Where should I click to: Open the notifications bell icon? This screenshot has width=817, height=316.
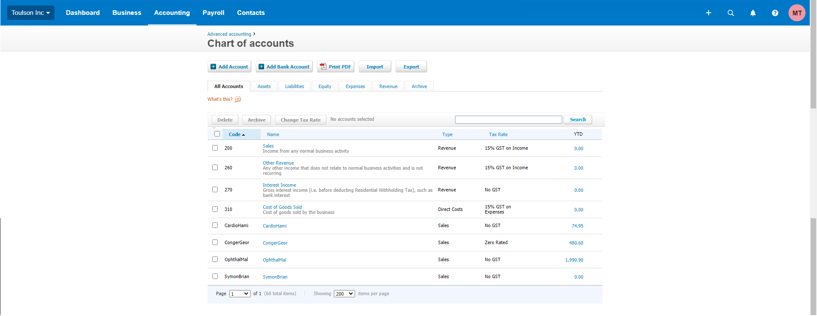click(x=753, y=13)
